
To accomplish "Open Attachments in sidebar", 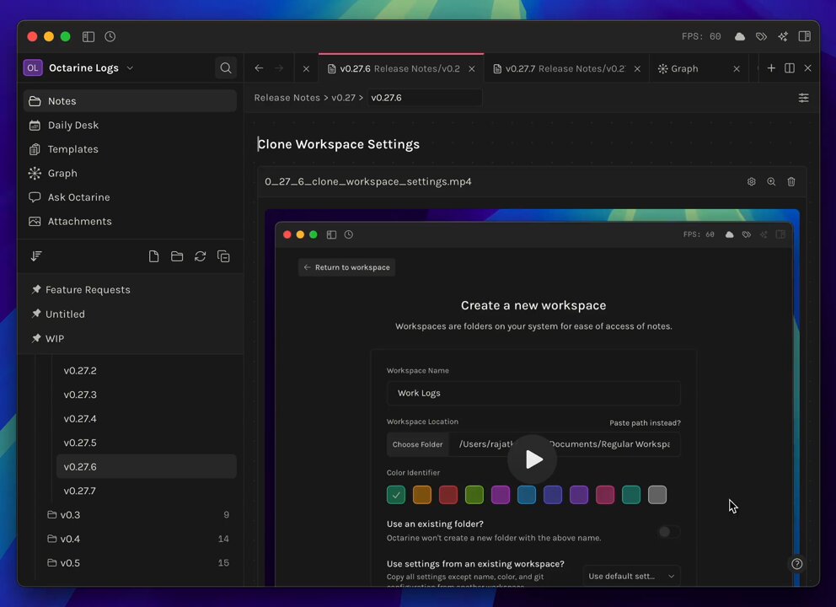I will pos(130,221).
